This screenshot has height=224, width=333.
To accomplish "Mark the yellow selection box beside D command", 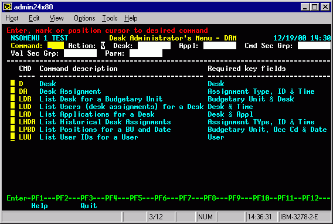I will point(13,83).
